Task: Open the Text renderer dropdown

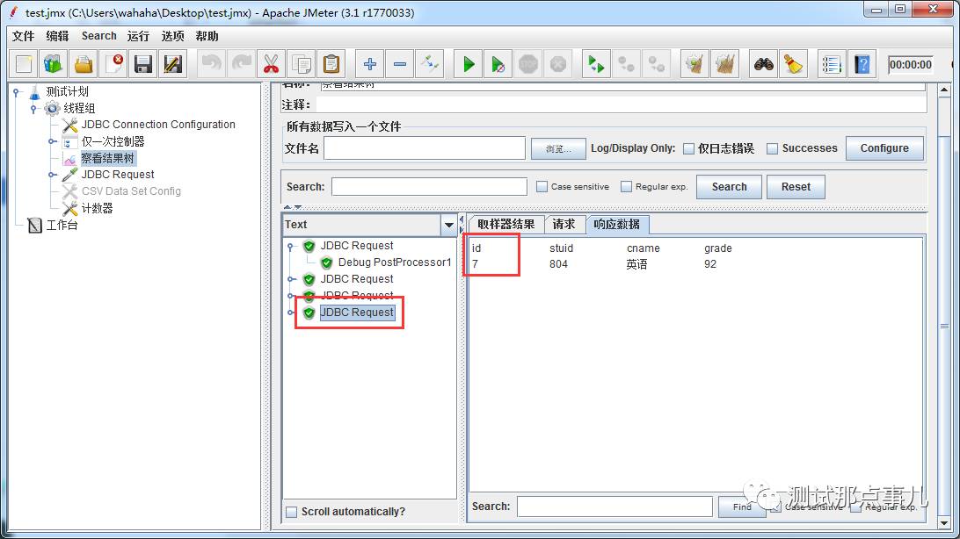Action: tap(448, 225)
